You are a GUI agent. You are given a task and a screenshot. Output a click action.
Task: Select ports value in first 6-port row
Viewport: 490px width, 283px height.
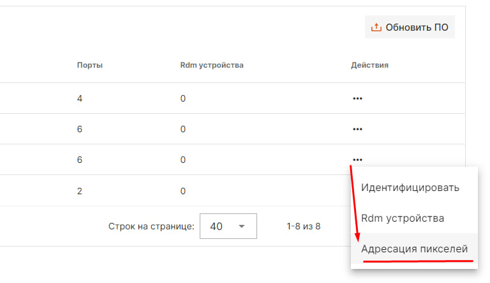pyautogui.click(x=80, y=129)
